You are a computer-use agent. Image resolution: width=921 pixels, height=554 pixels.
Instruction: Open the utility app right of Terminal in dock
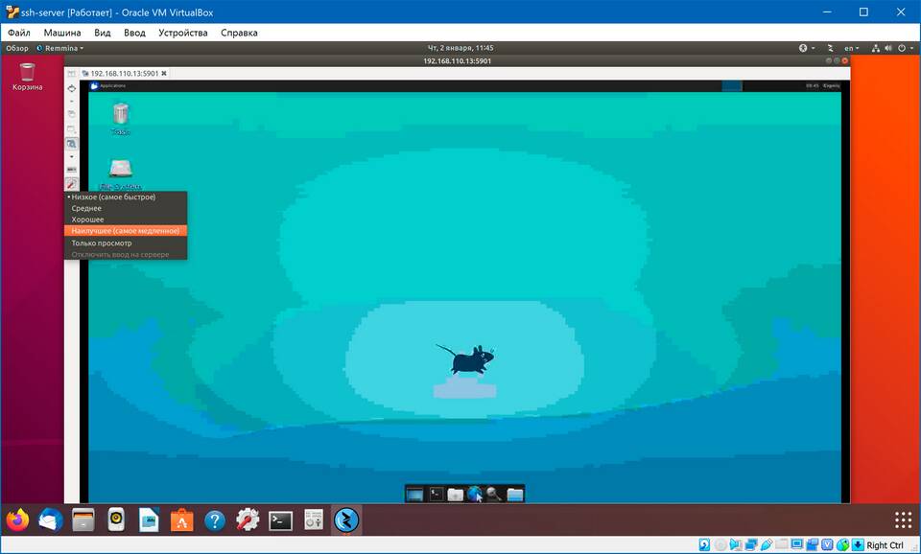314,519
